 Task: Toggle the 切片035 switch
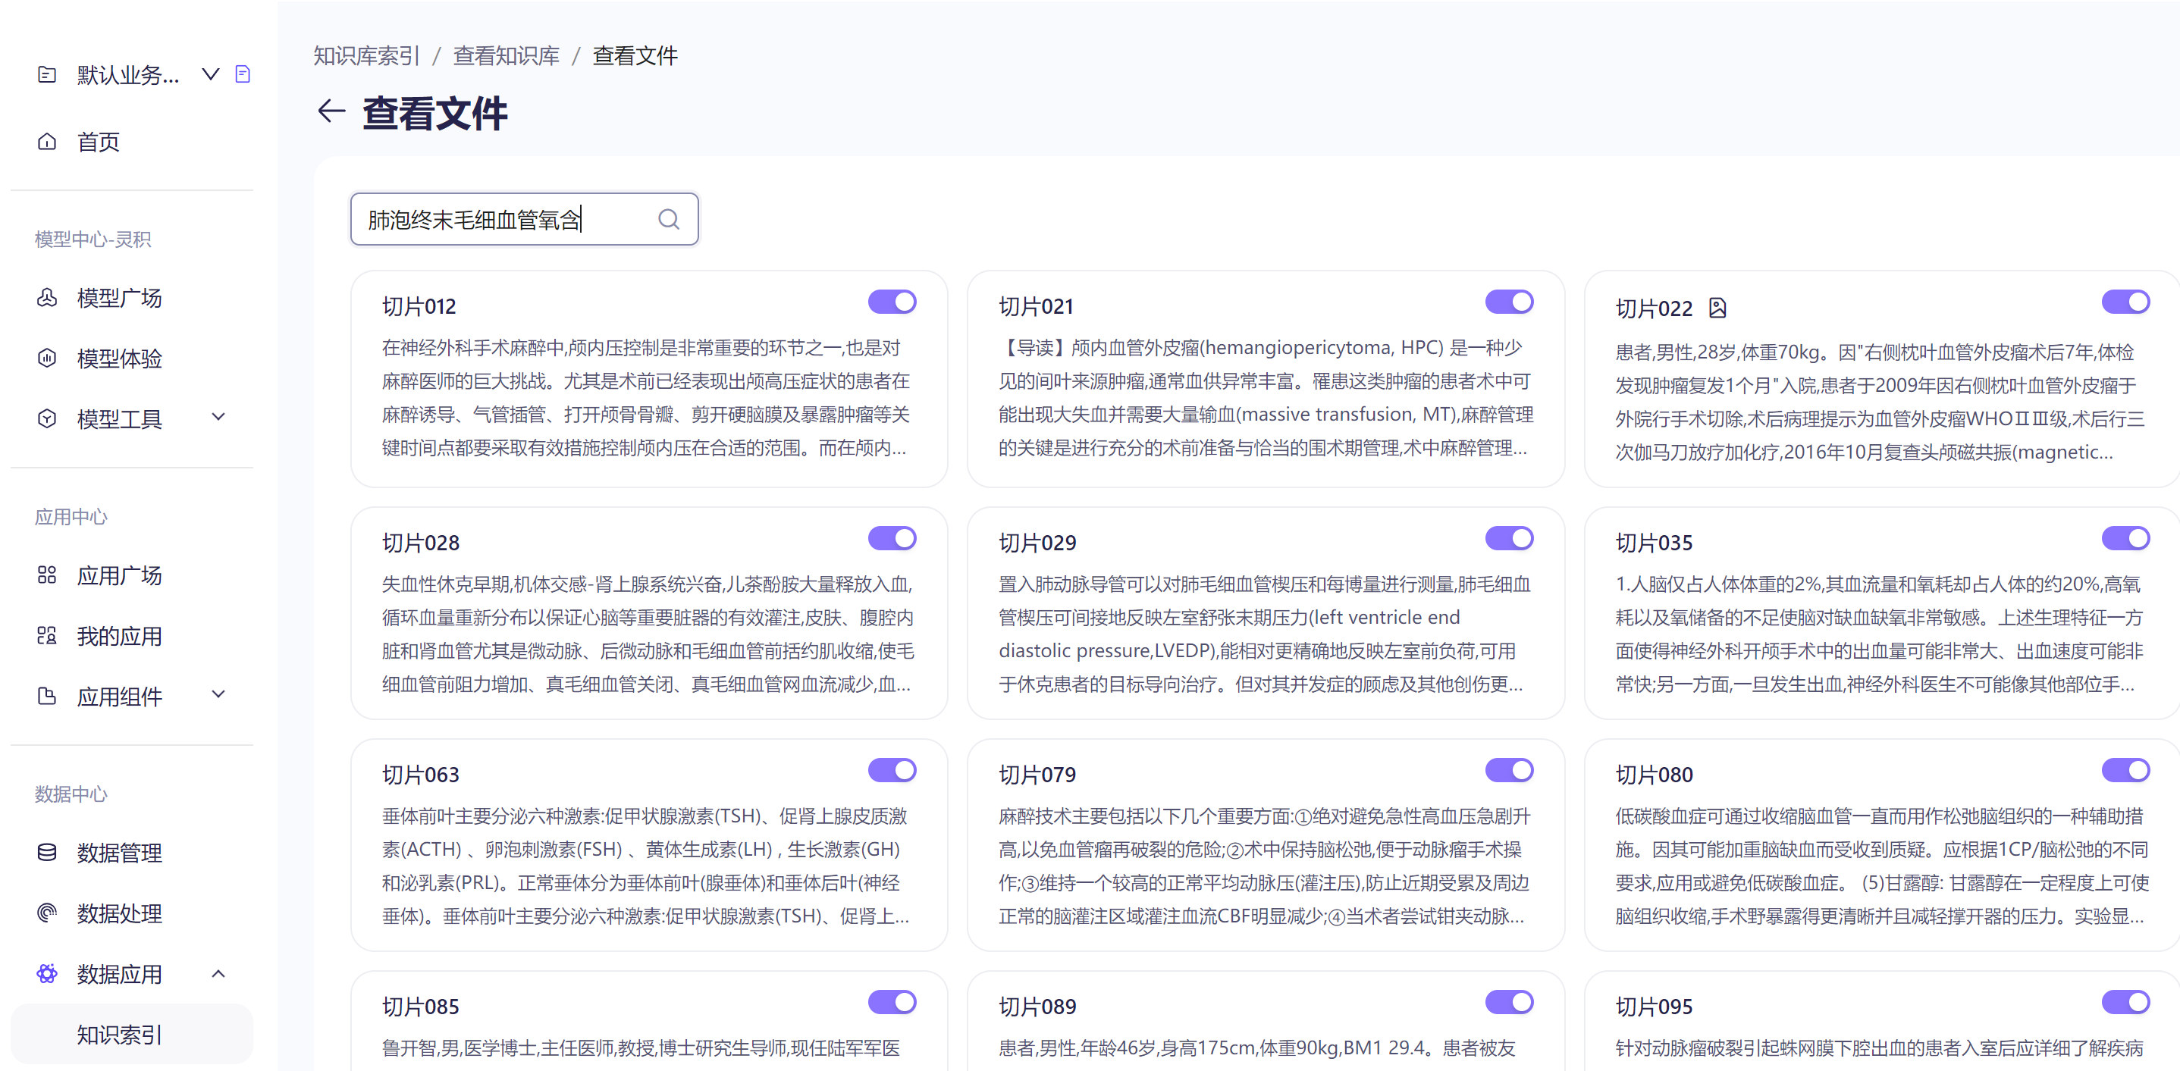coord(2125,538)
